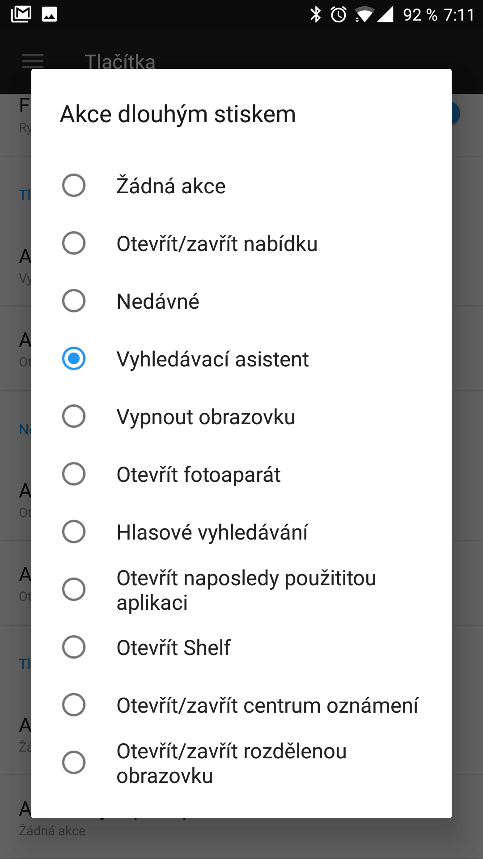483x859 pixels.
Task: Tap the image notification icon
Action: (x=49, y=14)
